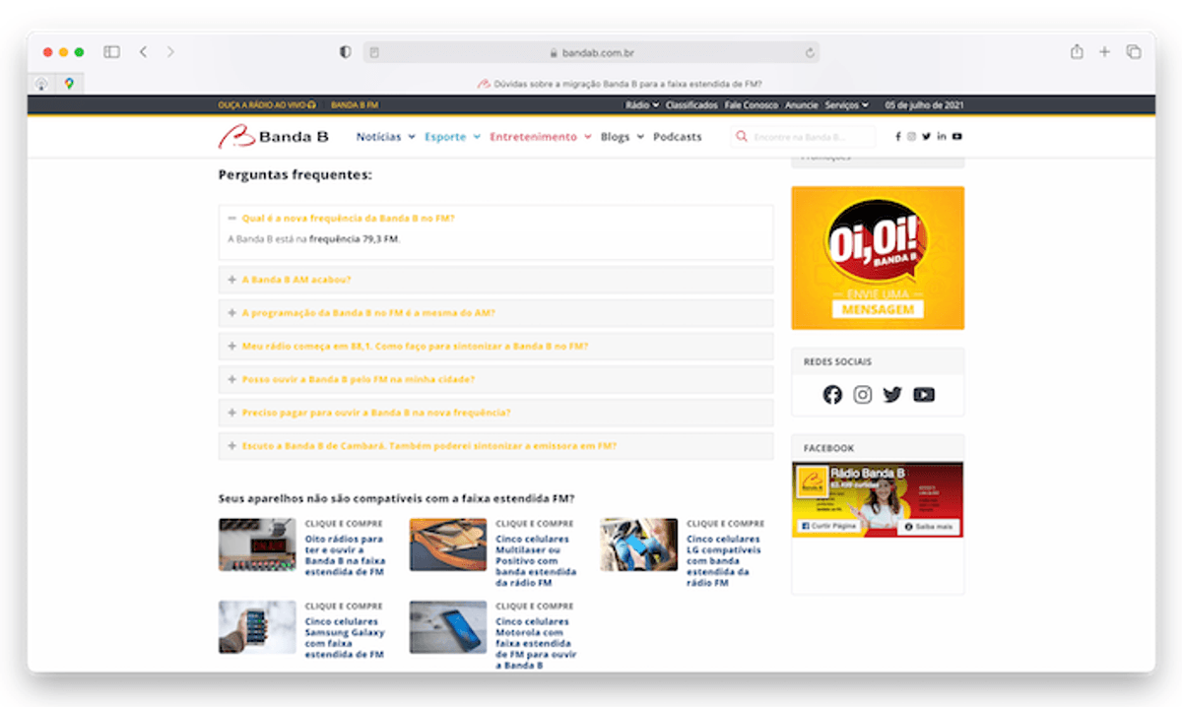Open a new tab with plus icon

click(x=1105, y=52)
